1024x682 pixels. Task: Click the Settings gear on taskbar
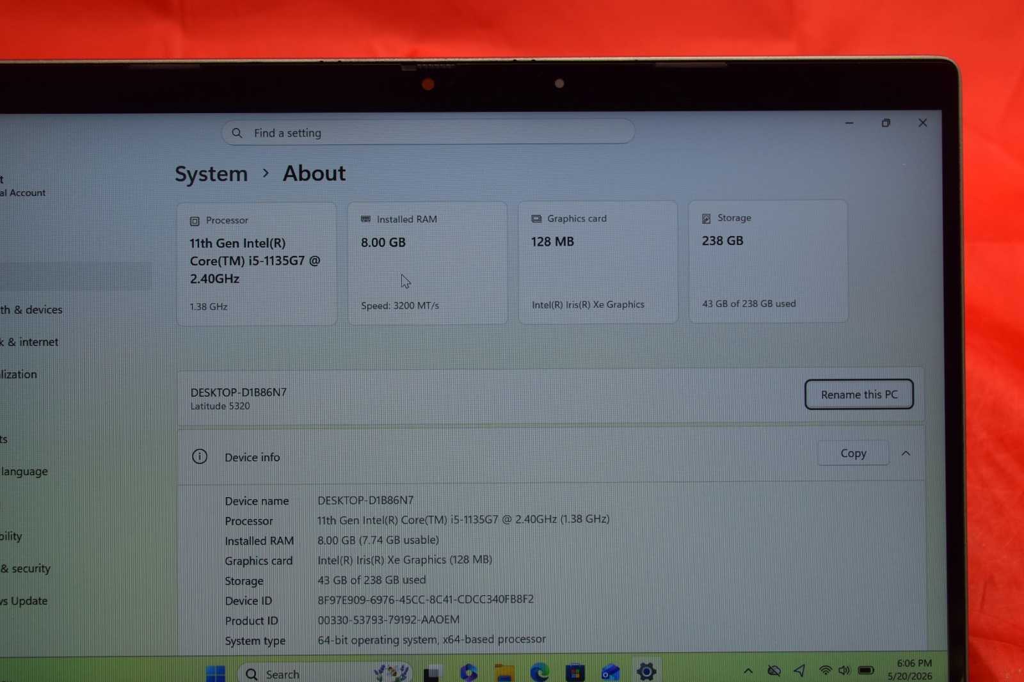(646, 671)
